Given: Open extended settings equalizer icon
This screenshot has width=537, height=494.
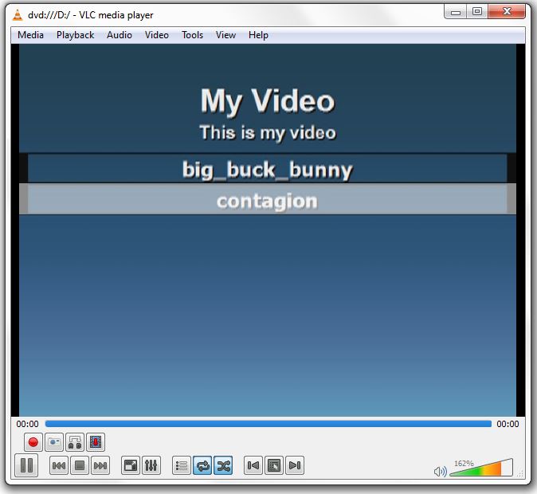Looking at the screenshot, I should pos(151,465).
